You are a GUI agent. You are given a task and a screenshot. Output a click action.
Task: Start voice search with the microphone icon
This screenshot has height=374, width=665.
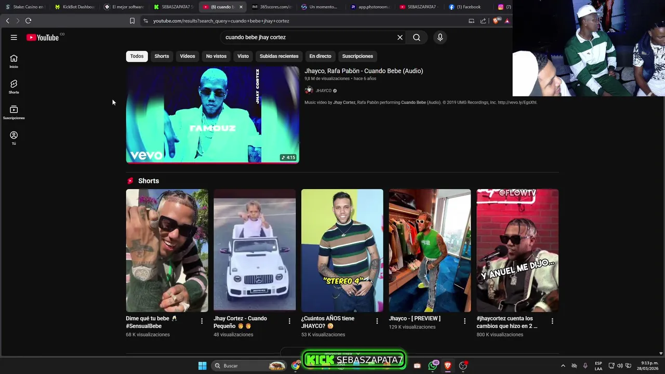coord(440,37)
